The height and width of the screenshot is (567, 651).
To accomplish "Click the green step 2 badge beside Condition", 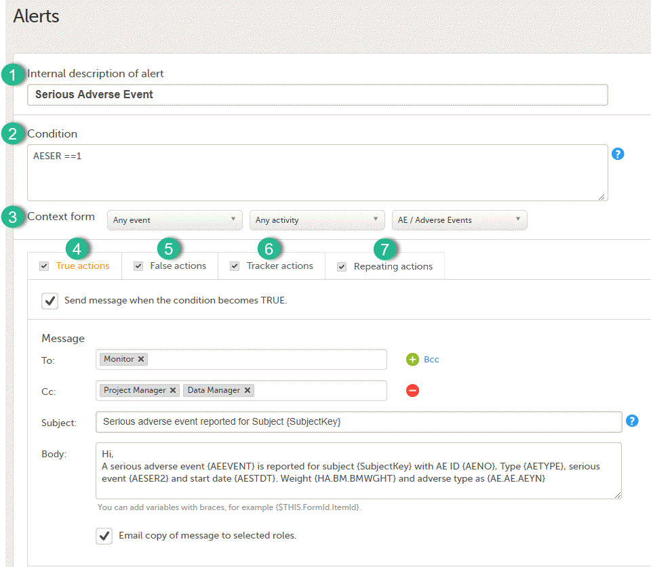I will (12, 134).
